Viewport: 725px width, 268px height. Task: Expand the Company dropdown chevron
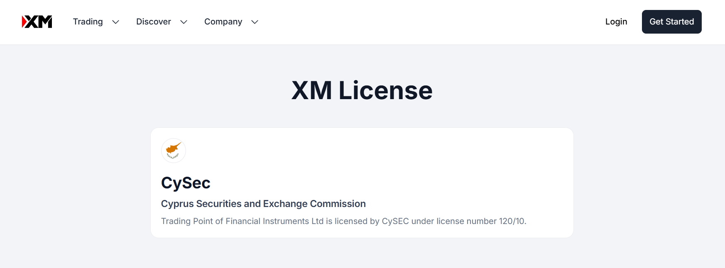click(x=255, y=22)
